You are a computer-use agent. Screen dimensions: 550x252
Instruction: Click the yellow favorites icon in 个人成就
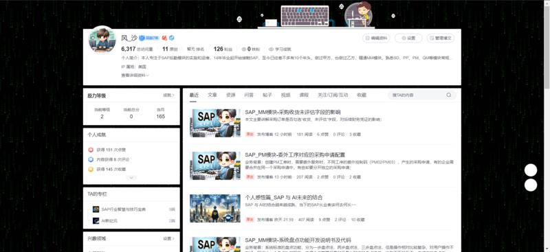click(91, 170)
